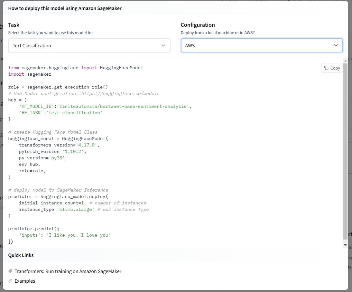This screenshot has height=292, width=352.
Task: Open the Task dropdown showing Text Classification
Action: coord(89,45)
